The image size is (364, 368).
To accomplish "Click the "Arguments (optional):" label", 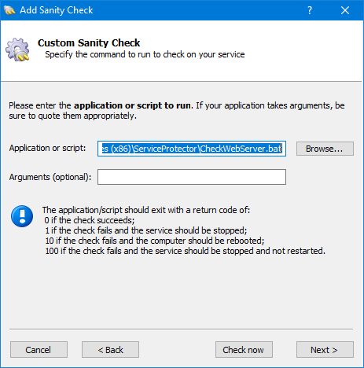I will pyautogui.click(x=50, y=177).
